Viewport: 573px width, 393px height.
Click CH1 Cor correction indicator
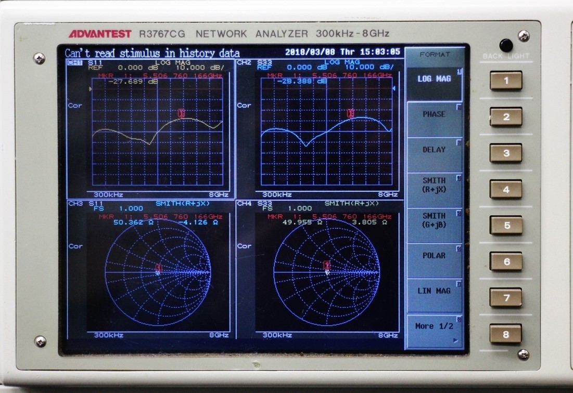[x=75, y=106]
